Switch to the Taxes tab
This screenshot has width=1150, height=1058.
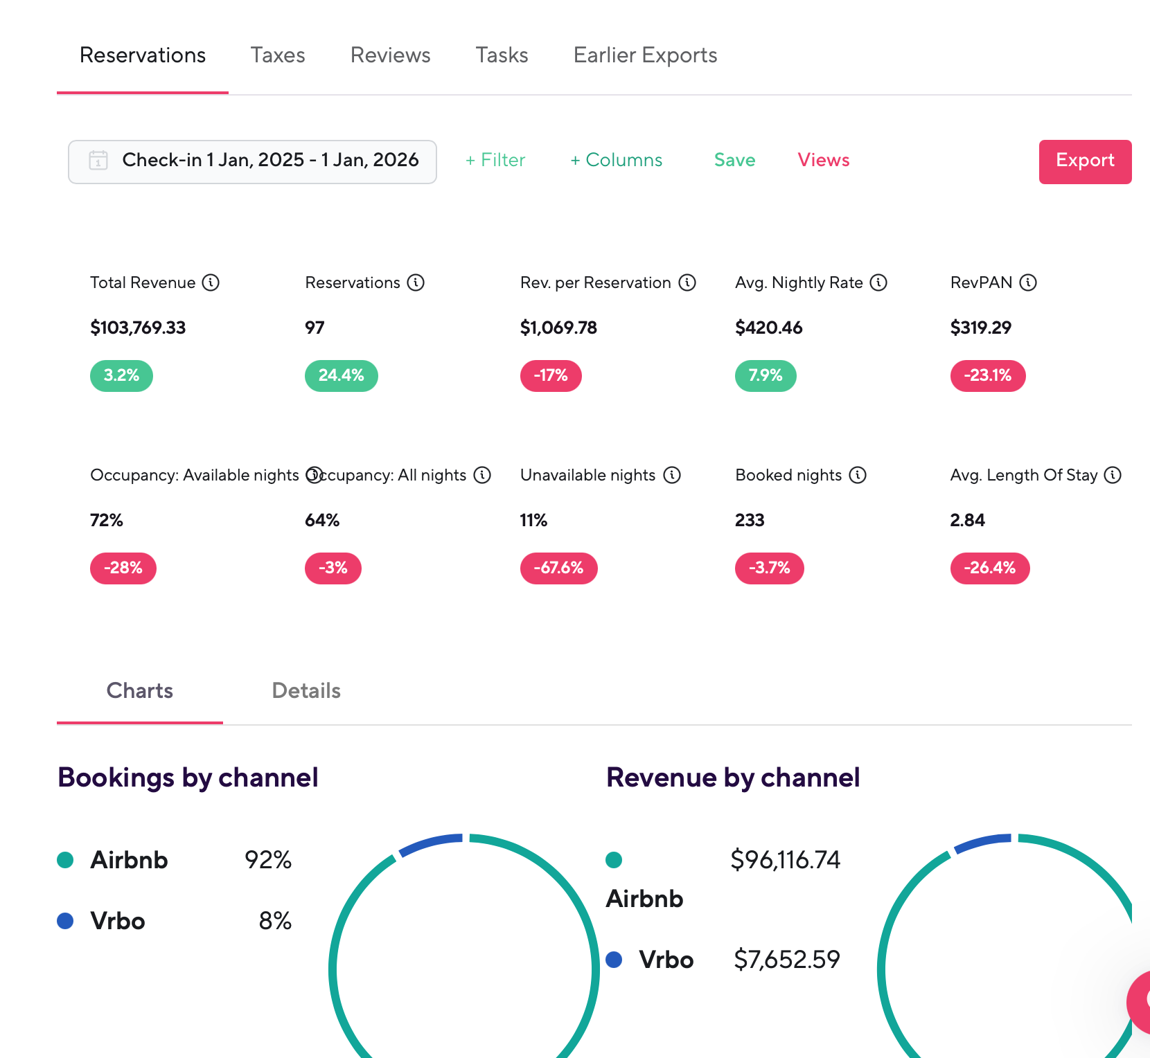click(278, 55)
